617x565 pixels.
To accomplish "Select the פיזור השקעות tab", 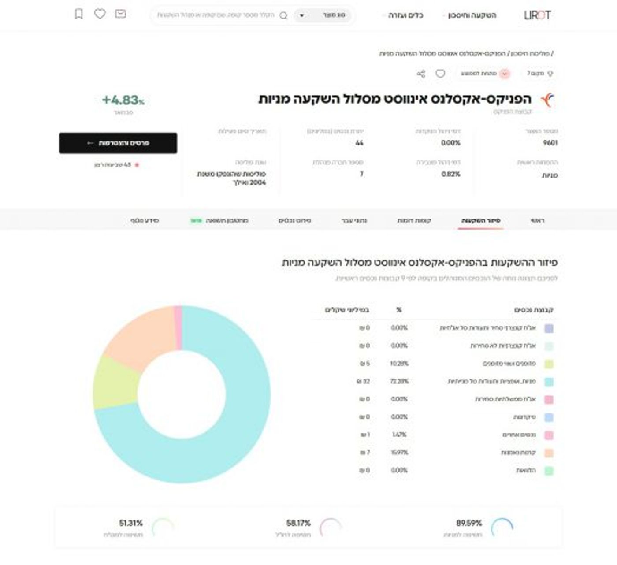I will click(481, 220).
